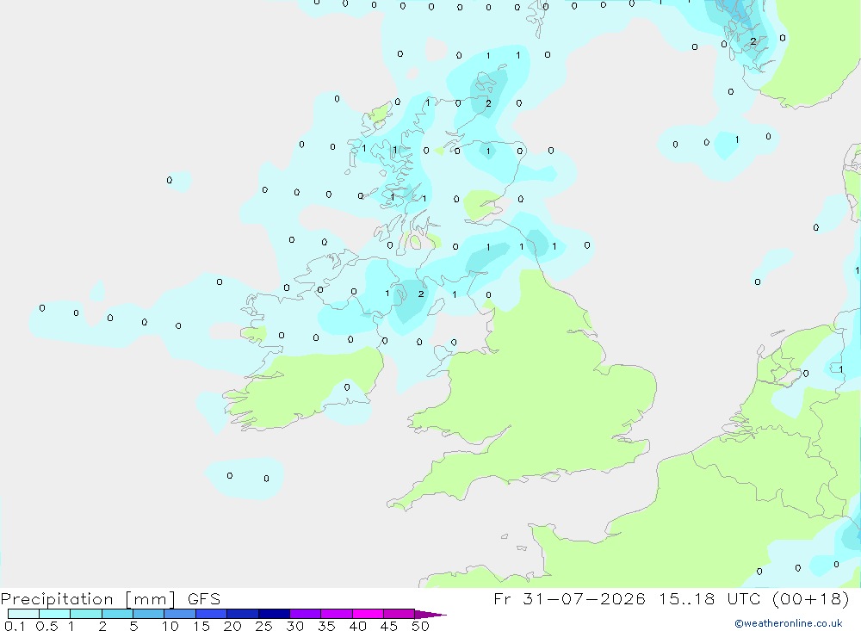Click the 1–2 mm legend swatch
The width and height of the screenshot is (861, 631).
[x=85, y=614]
